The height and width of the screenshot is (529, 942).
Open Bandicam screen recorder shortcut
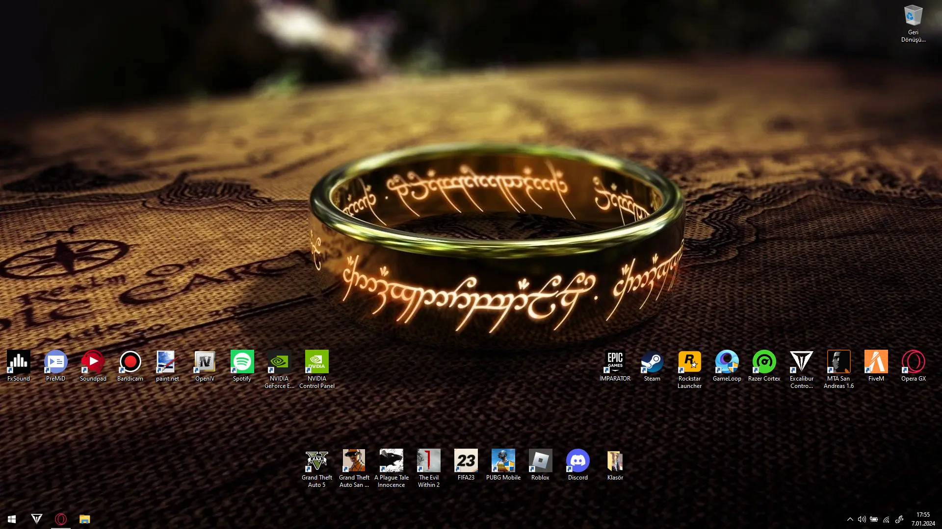tap(130, 366)
